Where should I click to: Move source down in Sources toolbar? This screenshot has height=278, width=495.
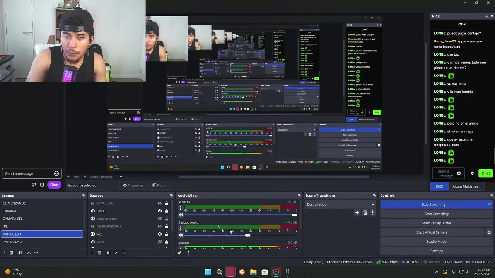tap(124, 253)
